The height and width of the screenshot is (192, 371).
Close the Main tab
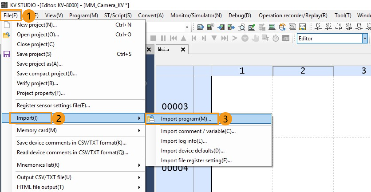click(x=183, y=49)
